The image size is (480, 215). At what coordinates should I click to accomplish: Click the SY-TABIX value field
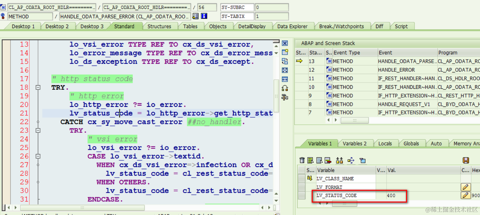tap(272, 16)
